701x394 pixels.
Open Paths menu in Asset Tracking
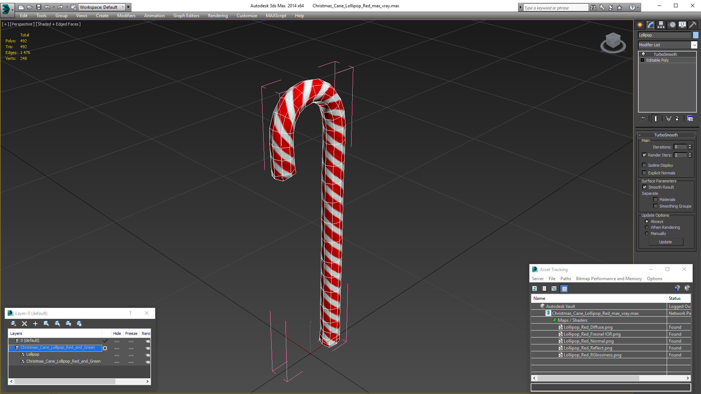[x=566, y=279]
